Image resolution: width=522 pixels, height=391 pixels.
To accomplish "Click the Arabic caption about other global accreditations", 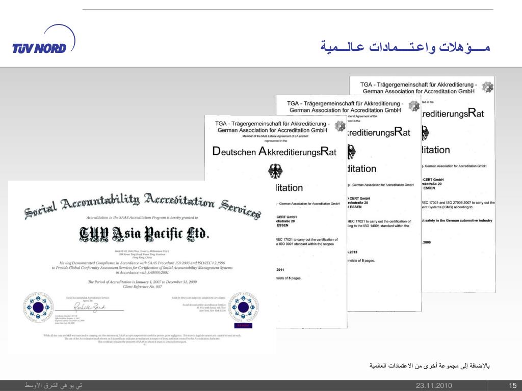I will [x=429, y=366].
